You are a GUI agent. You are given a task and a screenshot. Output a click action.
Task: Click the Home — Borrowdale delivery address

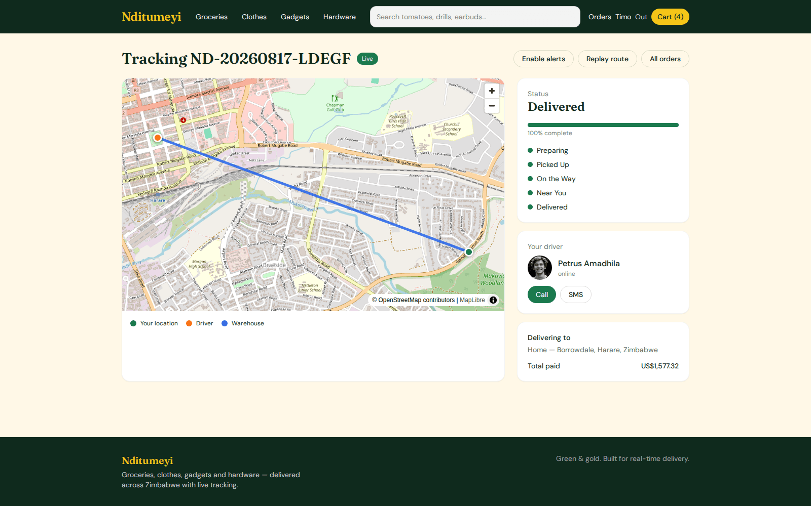pos(593,350)
